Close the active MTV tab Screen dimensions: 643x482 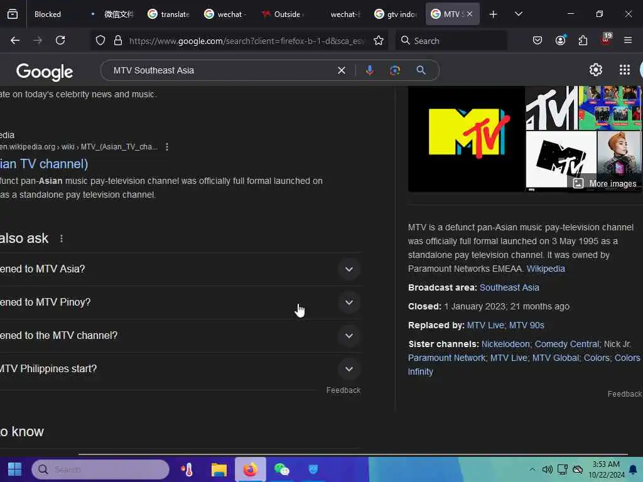tap(470, 14)
